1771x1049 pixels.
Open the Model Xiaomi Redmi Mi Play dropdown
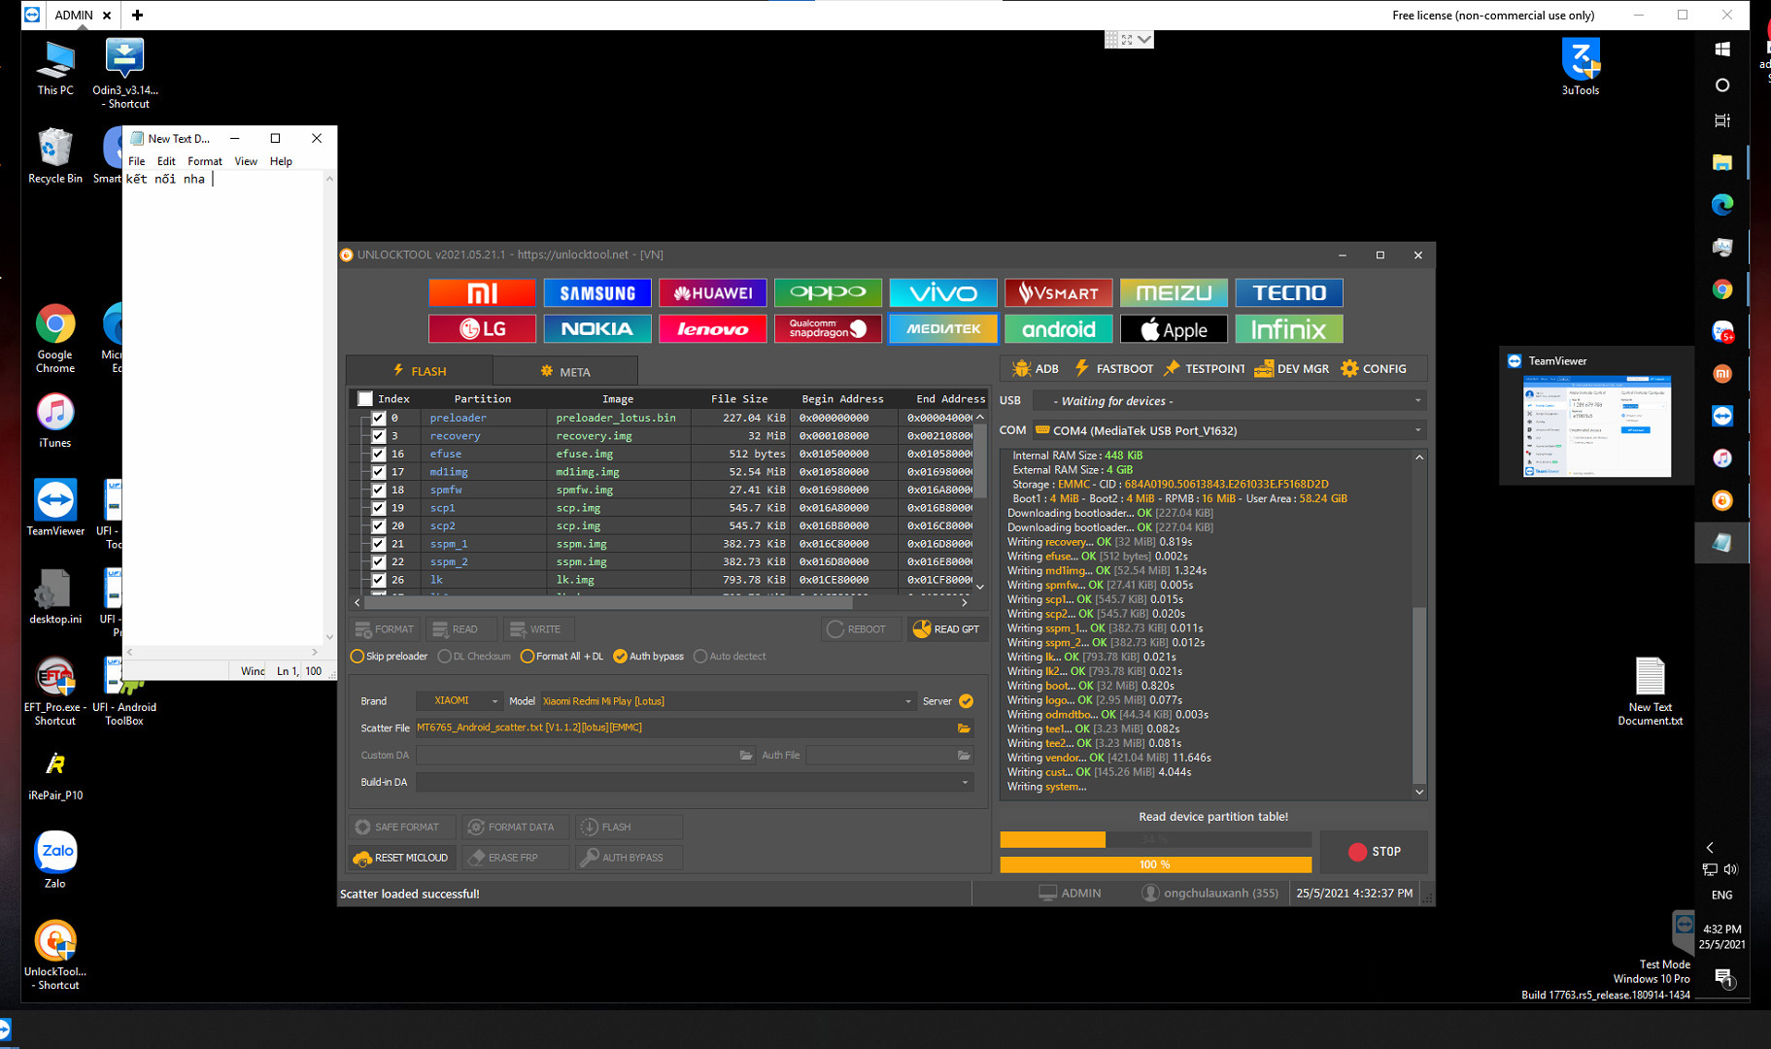727,700
